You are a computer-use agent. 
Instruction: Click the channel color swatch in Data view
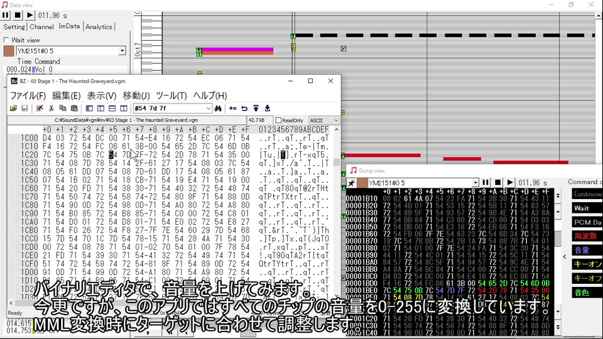tap(9, 51)
